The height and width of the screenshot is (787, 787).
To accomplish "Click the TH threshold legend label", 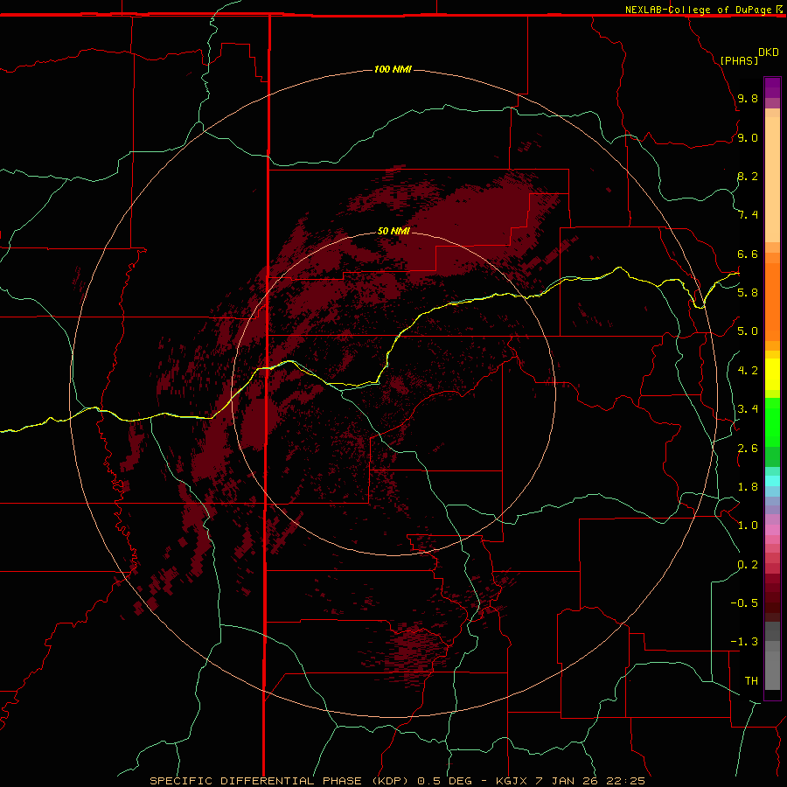I will tap(751, 681).
